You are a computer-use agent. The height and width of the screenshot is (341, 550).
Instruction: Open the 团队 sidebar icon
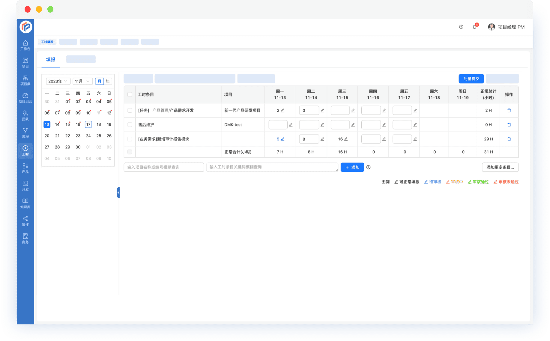[25, 116]
